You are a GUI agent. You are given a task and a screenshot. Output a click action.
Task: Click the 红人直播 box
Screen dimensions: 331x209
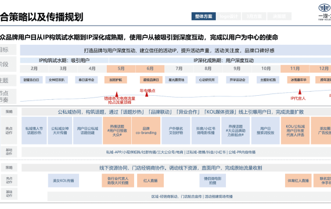(x=150, y=181)
